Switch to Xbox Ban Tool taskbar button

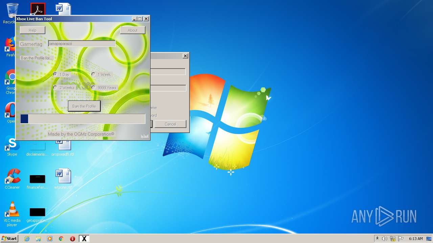click(x=84, y=239)
